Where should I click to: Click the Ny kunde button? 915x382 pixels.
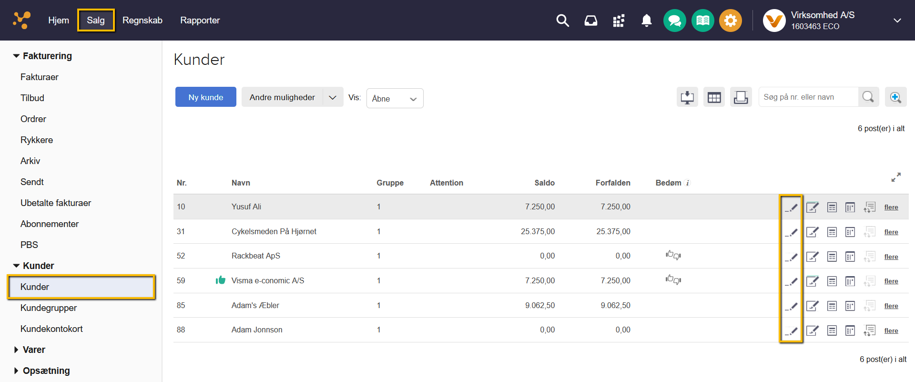click(205, 97)
